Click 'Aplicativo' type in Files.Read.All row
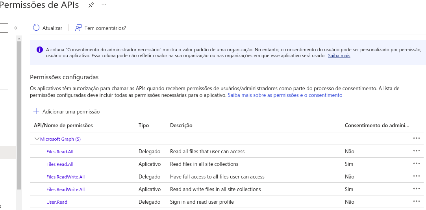Image resolution: width=426 pixels, height=210 pixels. tap(150, 164)
